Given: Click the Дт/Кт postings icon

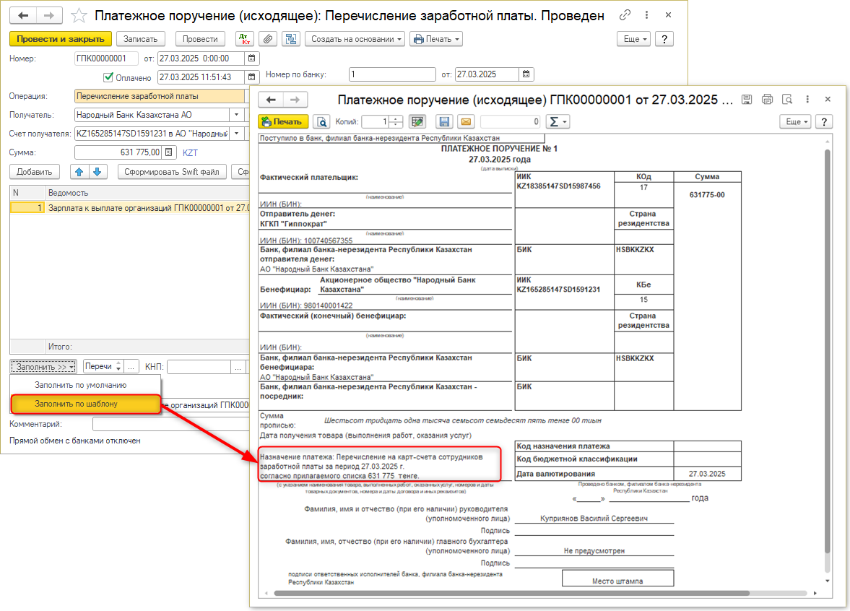Looking at the screenshot, I should 244,39.
